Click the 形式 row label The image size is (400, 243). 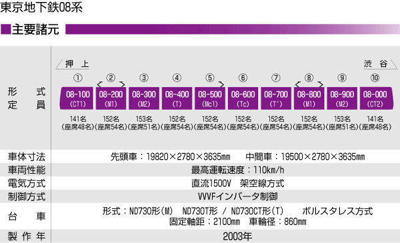(x=27, y=92)
